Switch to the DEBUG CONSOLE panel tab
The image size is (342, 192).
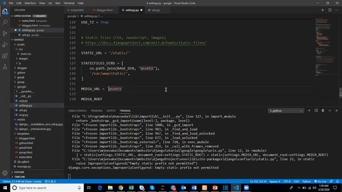coord(77,111)
